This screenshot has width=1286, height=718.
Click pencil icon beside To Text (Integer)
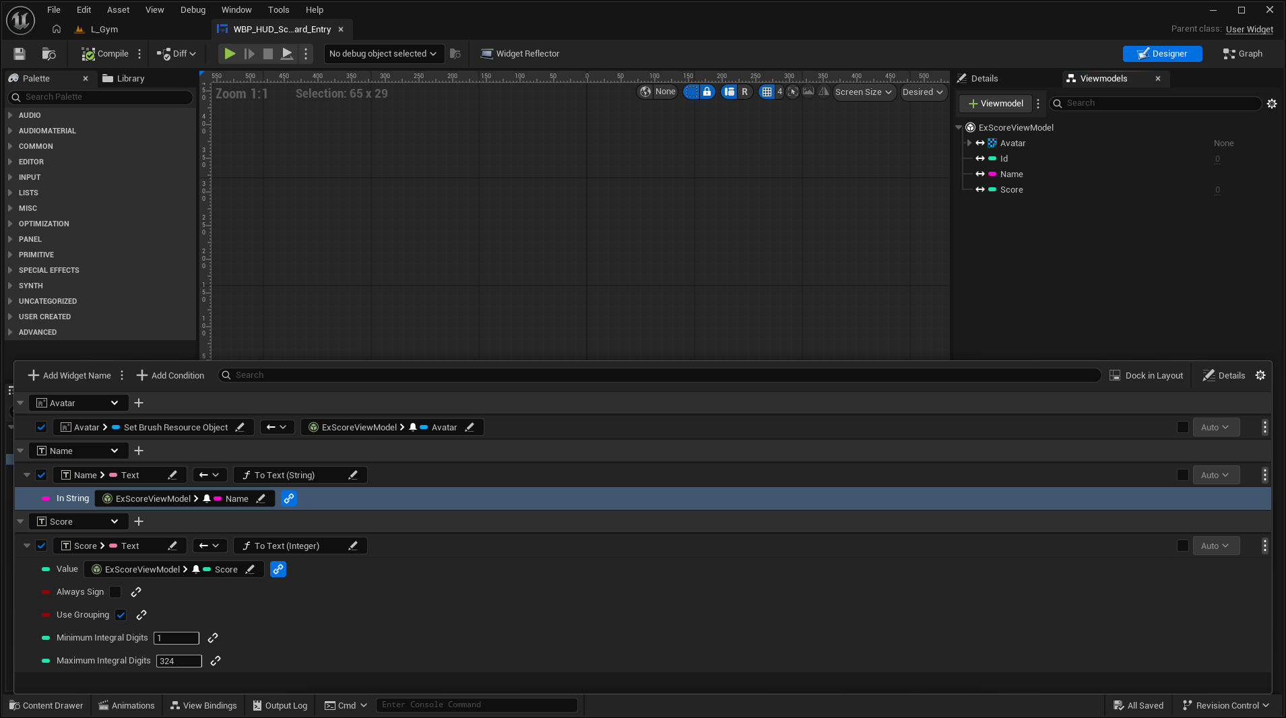tap(353, 546)
